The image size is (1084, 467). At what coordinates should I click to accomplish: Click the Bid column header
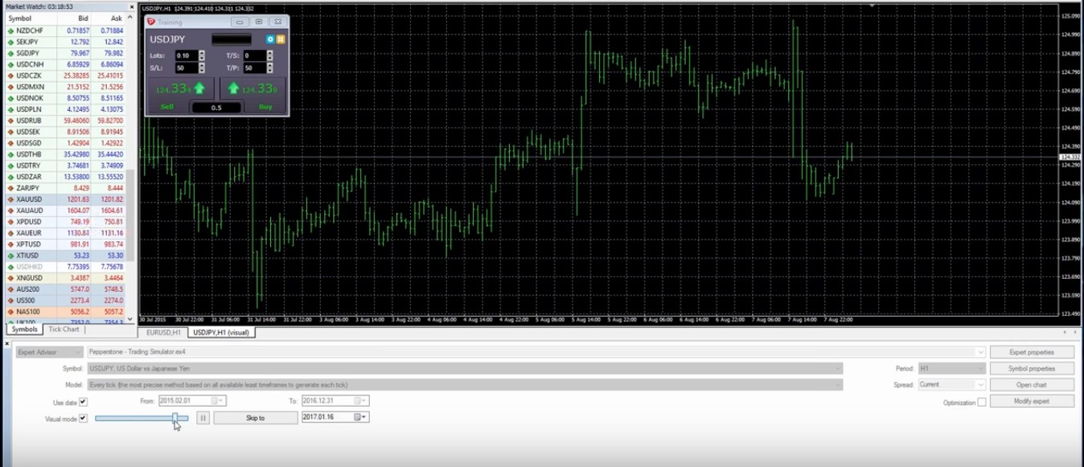(74, 18)
